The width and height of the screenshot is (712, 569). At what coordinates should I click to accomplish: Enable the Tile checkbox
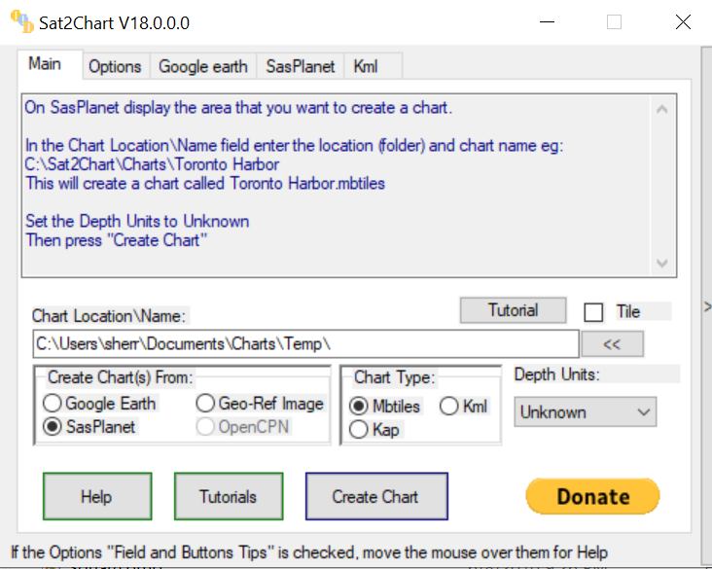point(593,312)
